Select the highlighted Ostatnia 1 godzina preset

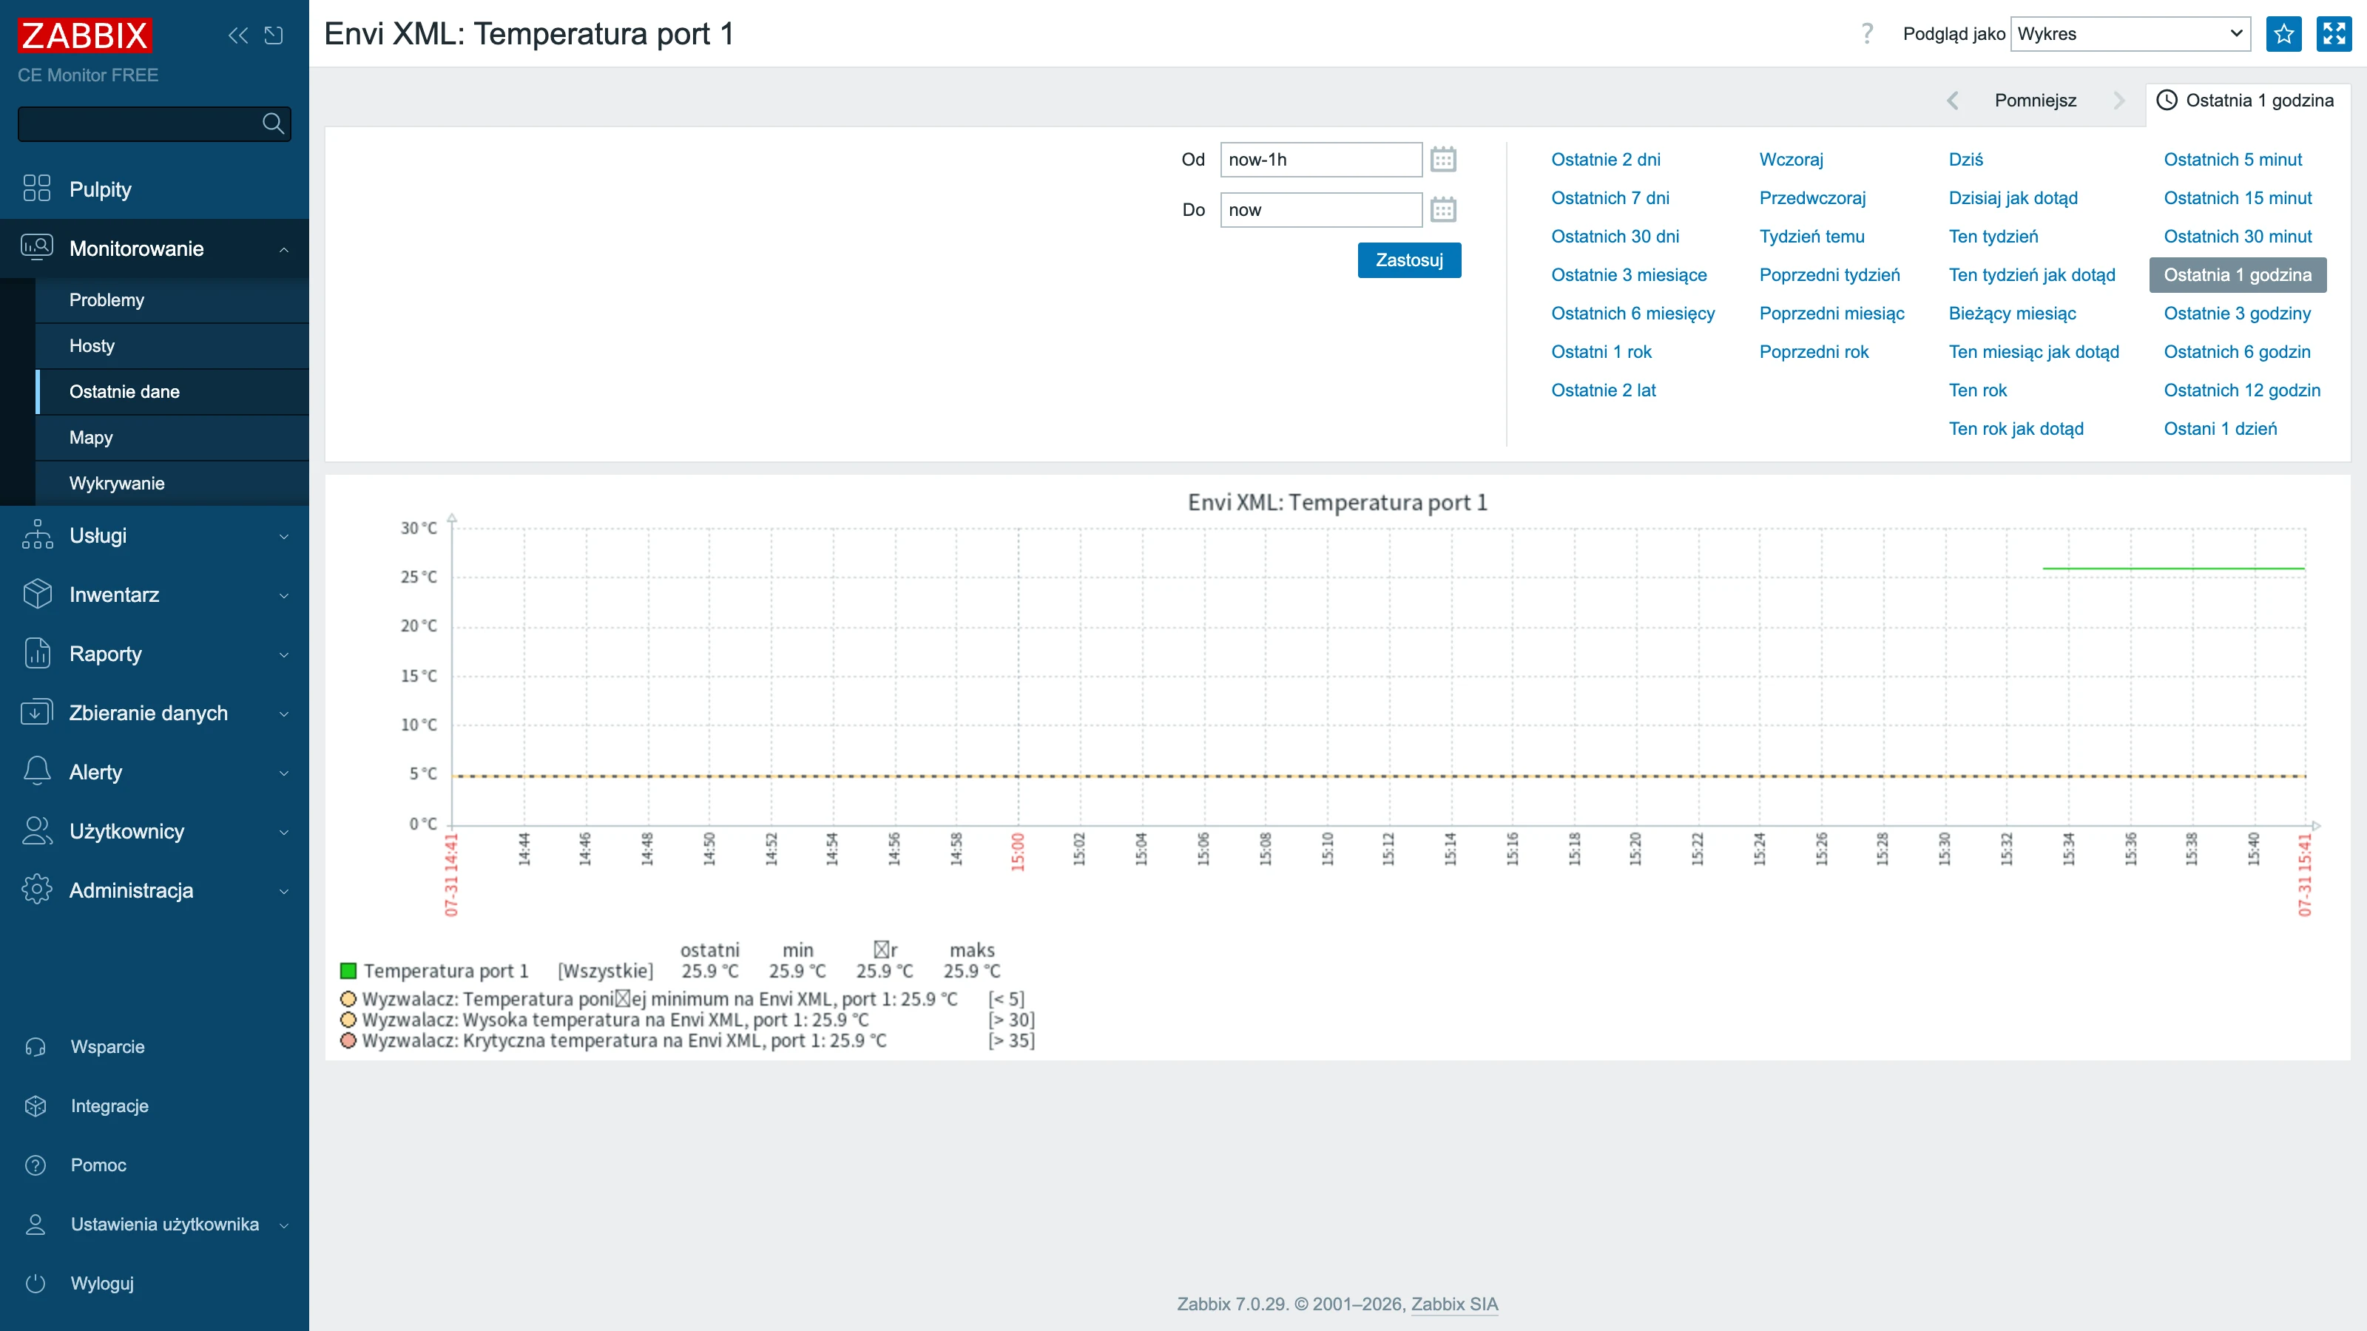coord(2238,274)
